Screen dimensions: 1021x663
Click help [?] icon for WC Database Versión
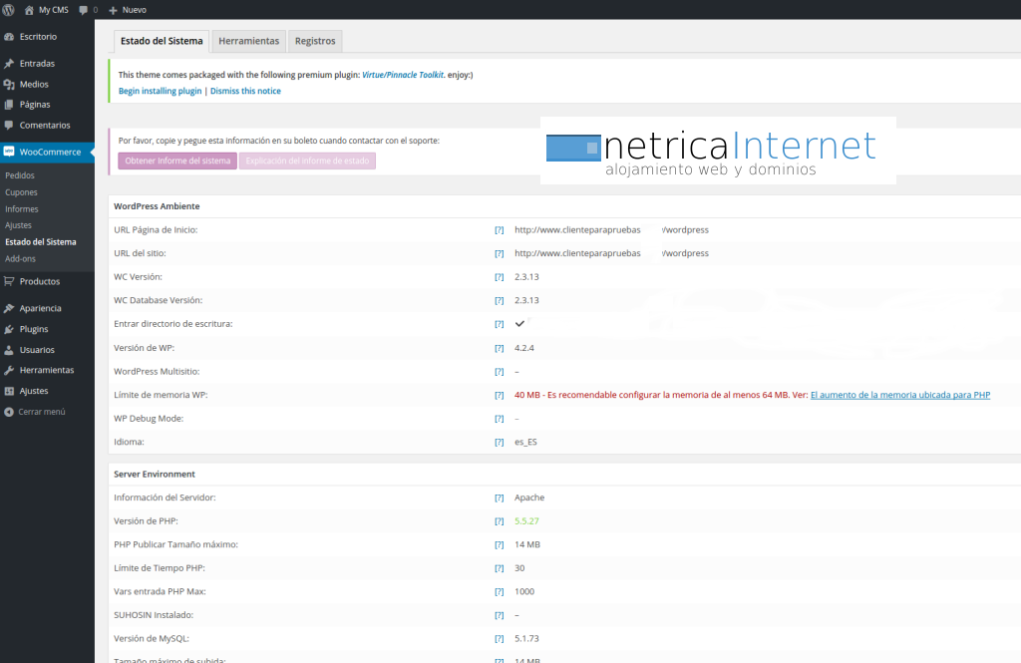click(499, 300)
